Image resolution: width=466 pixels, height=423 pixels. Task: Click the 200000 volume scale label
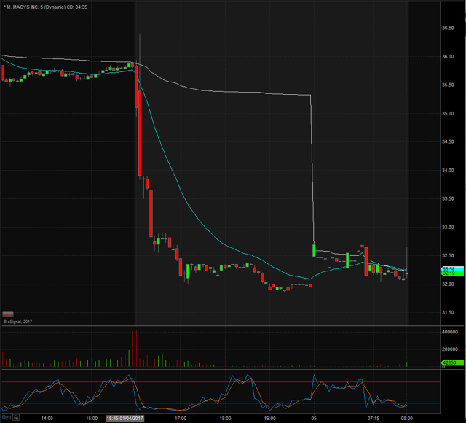tap(450, 349)
